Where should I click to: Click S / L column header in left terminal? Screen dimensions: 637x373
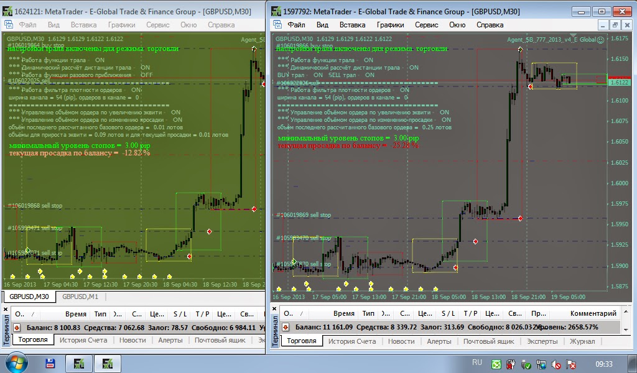pyautogui.click(x=180, y=314)
